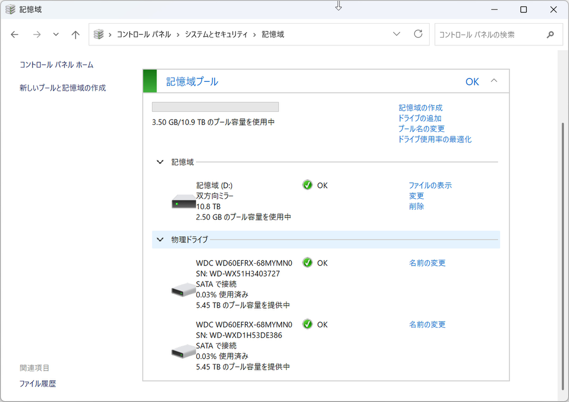This screenshot has height=402, width=569.
Task: Click SN: WD-WXD1H53DE386 text
Action: click(239, 335)
